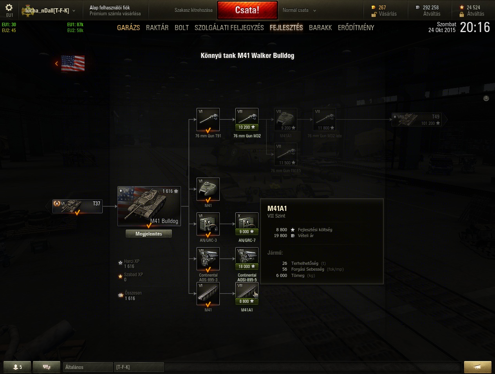Select the Általános chat channel tab

(88, 367)
